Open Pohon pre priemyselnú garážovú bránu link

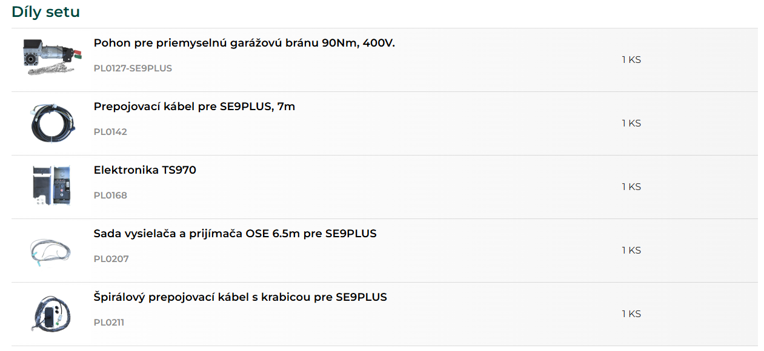[x=244, y=43]
